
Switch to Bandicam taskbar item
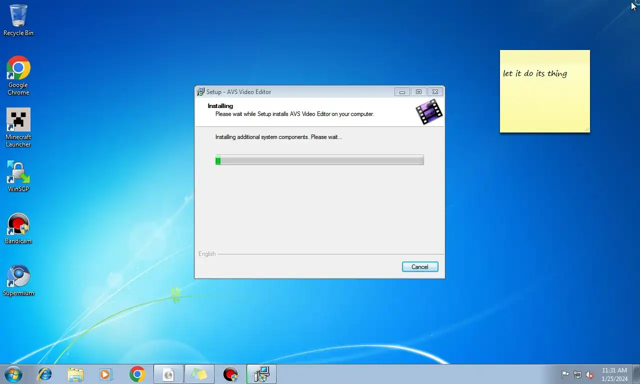tap(230, 374)
